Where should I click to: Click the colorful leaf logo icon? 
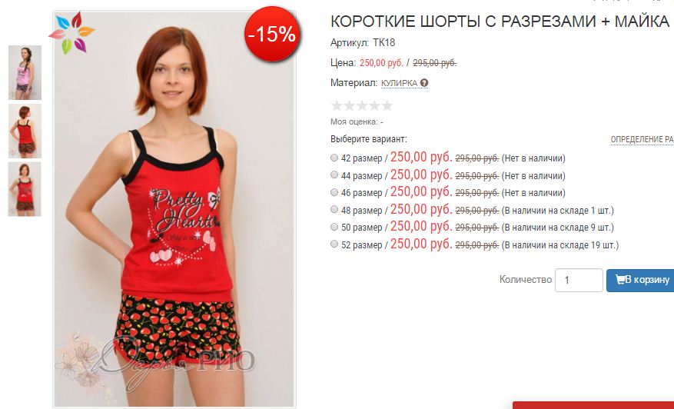pos(71,33)
